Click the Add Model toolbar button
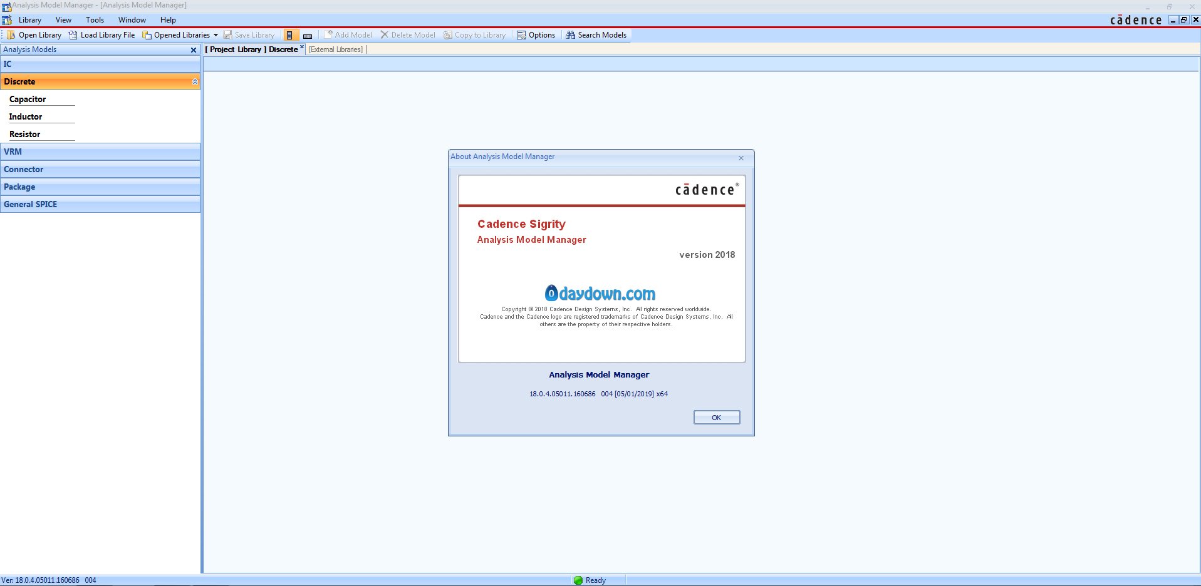The height and width of the screenshot is (586, 1201). [x=348, y=35]
